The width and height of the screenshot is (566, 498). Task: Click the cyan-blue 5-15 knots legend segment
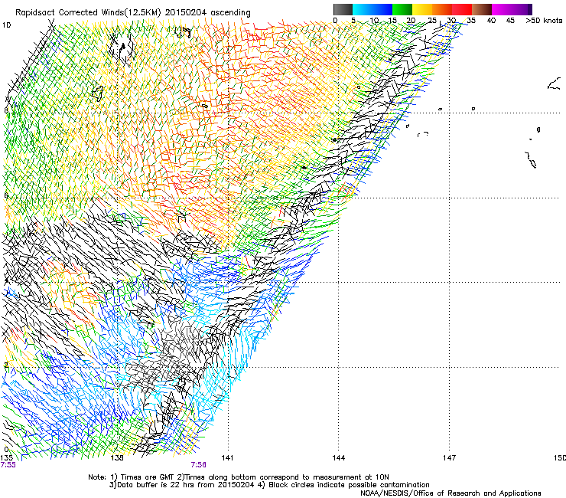pyautogui.click(x=372, y=9)
